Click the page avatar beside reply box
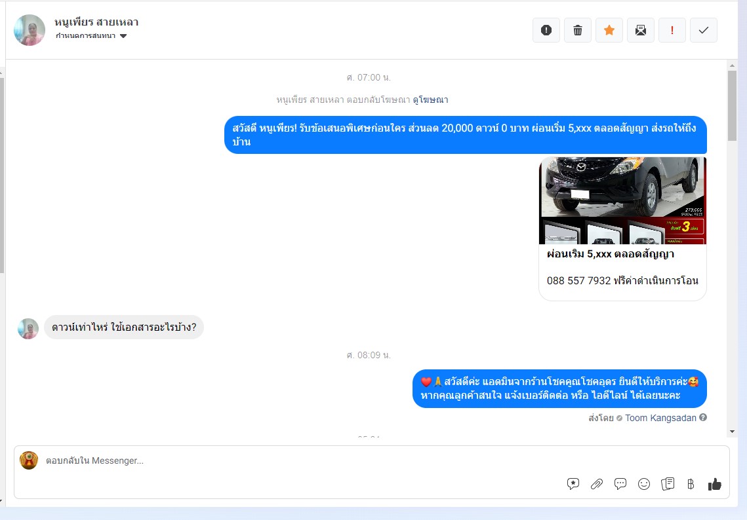747x520 pixels. [29, 460]
